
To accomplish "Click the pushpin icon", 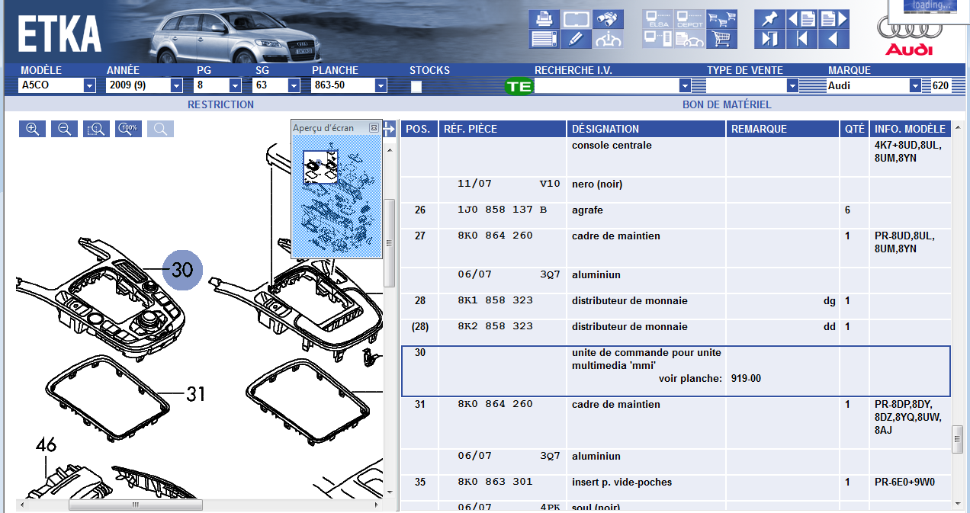I will pyautogui.click(x=769, y=18).
